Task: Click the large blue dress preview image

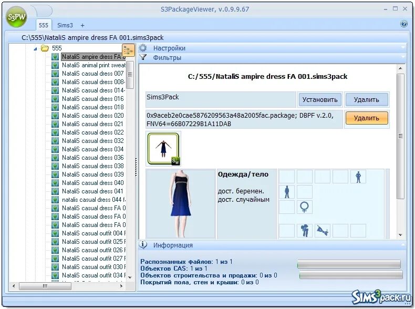Action: point(181,204)
